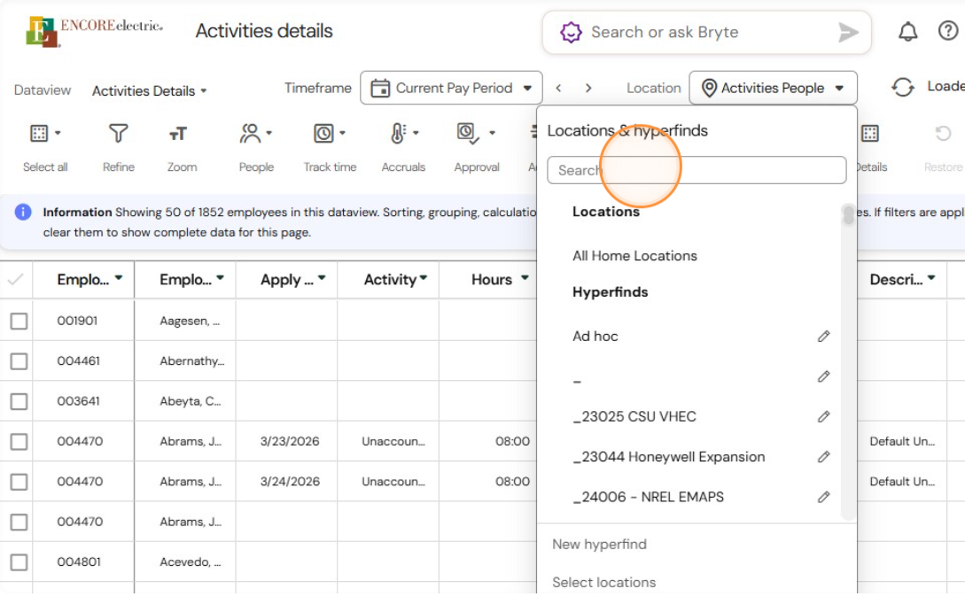Click the Details grid icon
Image resolution: width=965 pixels, height=612 pixels.
(x=869, y=133)
